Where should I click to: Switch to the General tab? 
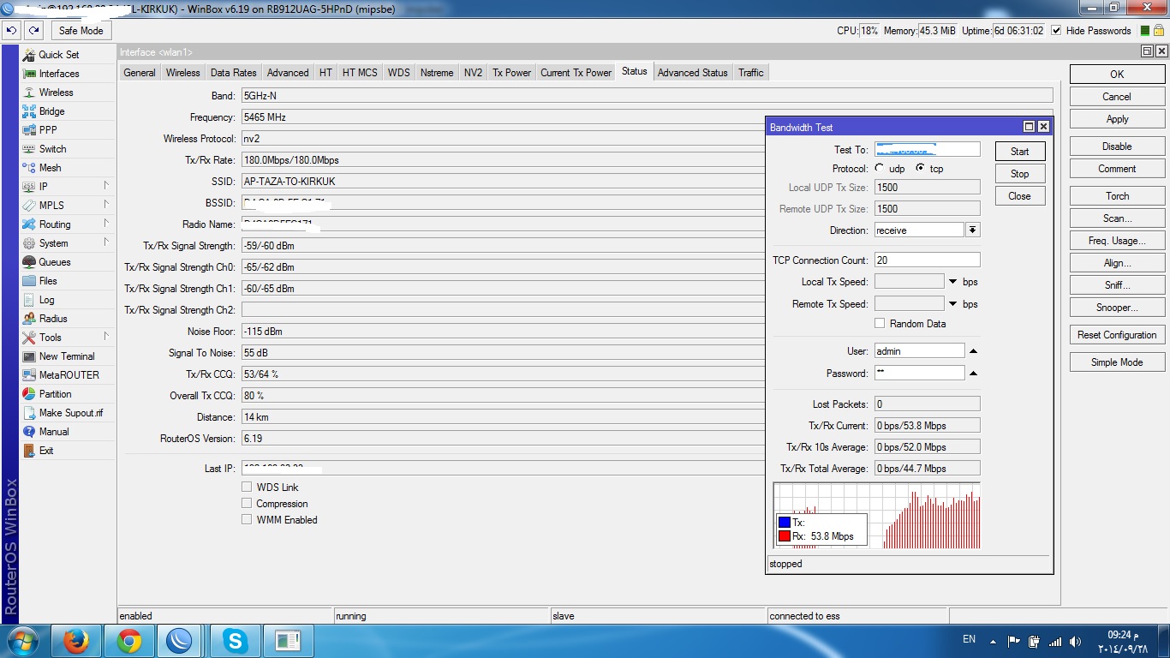(x=140, y=73)
